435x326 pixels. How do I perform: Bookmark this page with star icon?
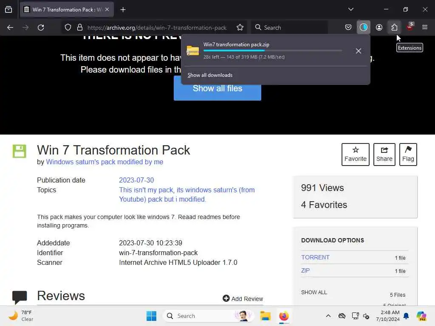tap(240, 28)
